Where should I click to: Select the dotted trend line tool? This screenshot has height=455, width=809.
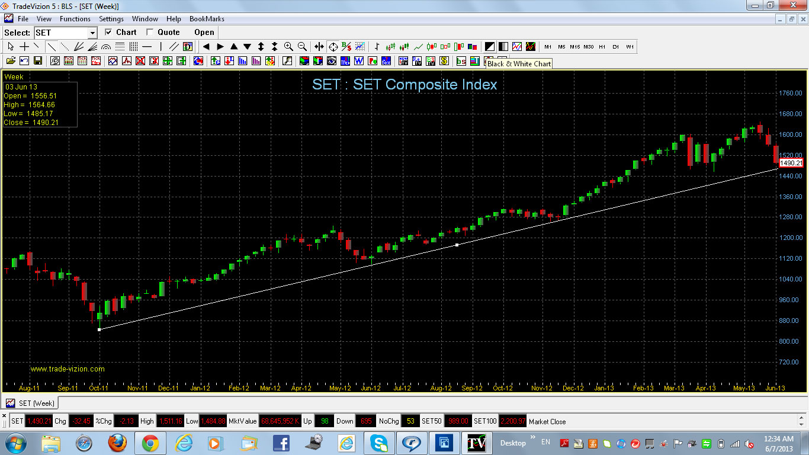click(x=65, y=46)
